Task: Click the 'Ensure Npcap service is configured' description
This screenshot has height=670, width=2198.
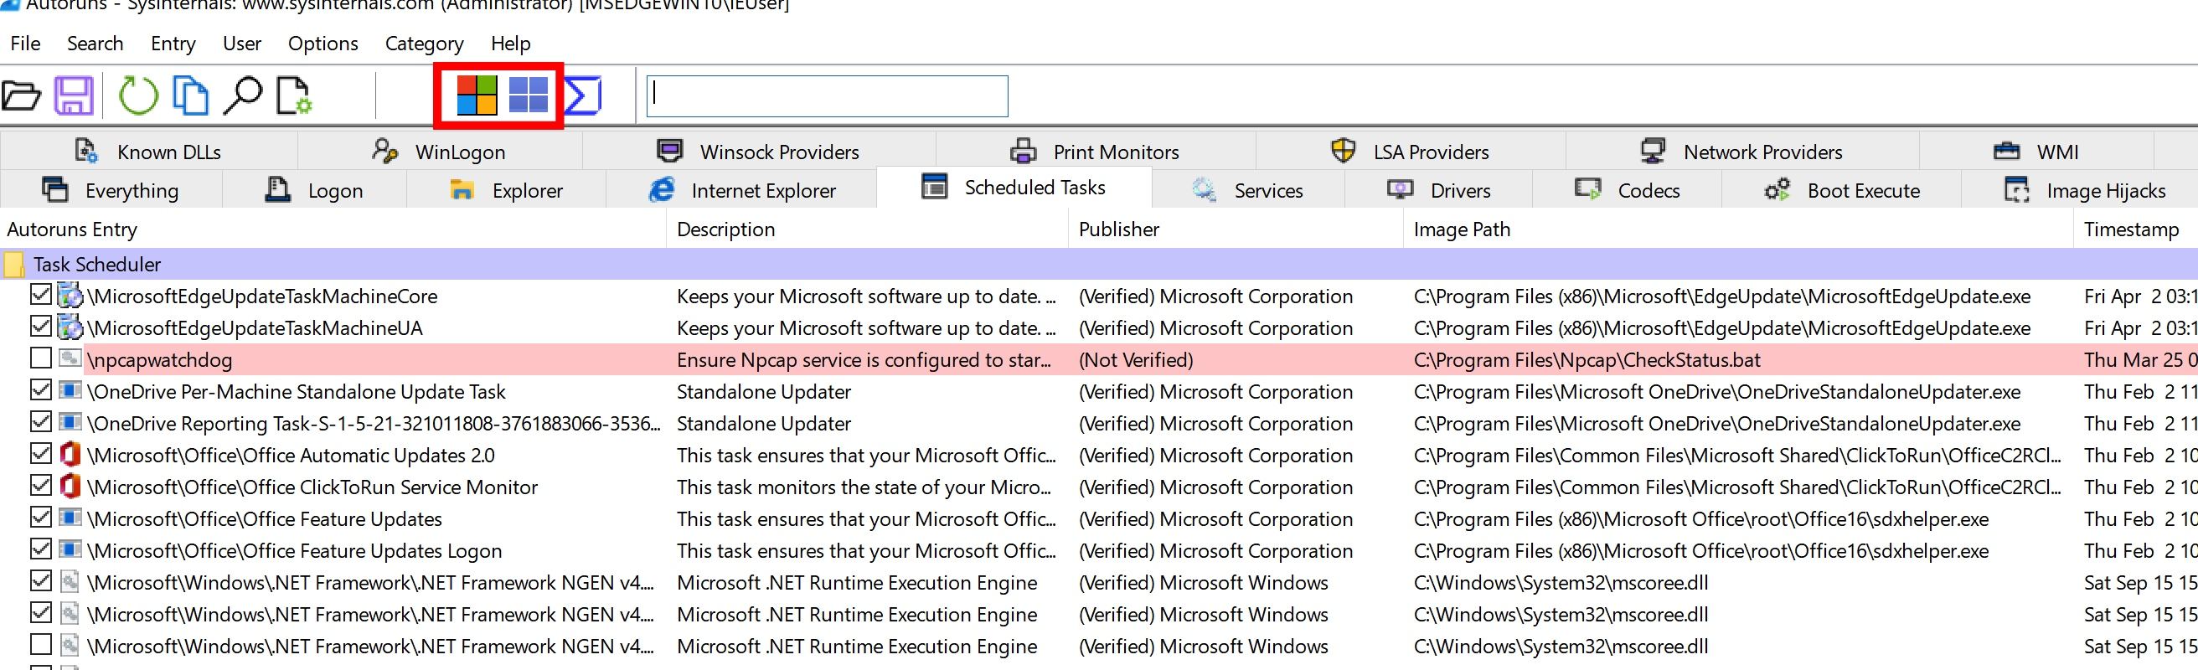Action: [864, 360]
